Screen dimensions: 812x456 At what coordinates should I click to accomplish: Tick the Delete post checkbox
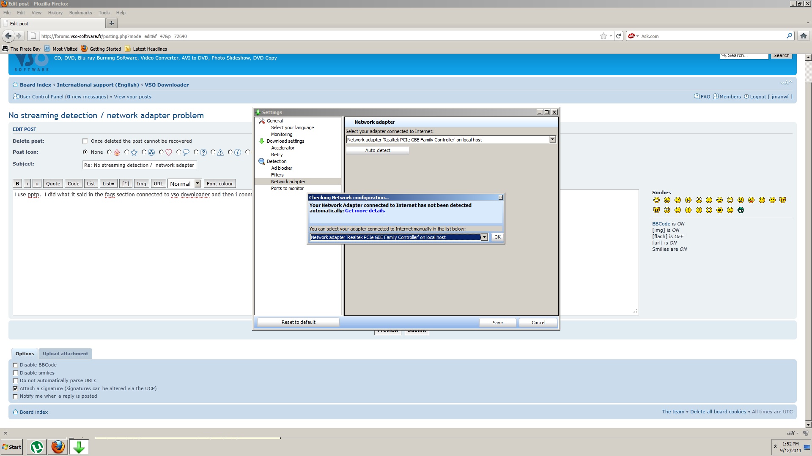point(85,141)
